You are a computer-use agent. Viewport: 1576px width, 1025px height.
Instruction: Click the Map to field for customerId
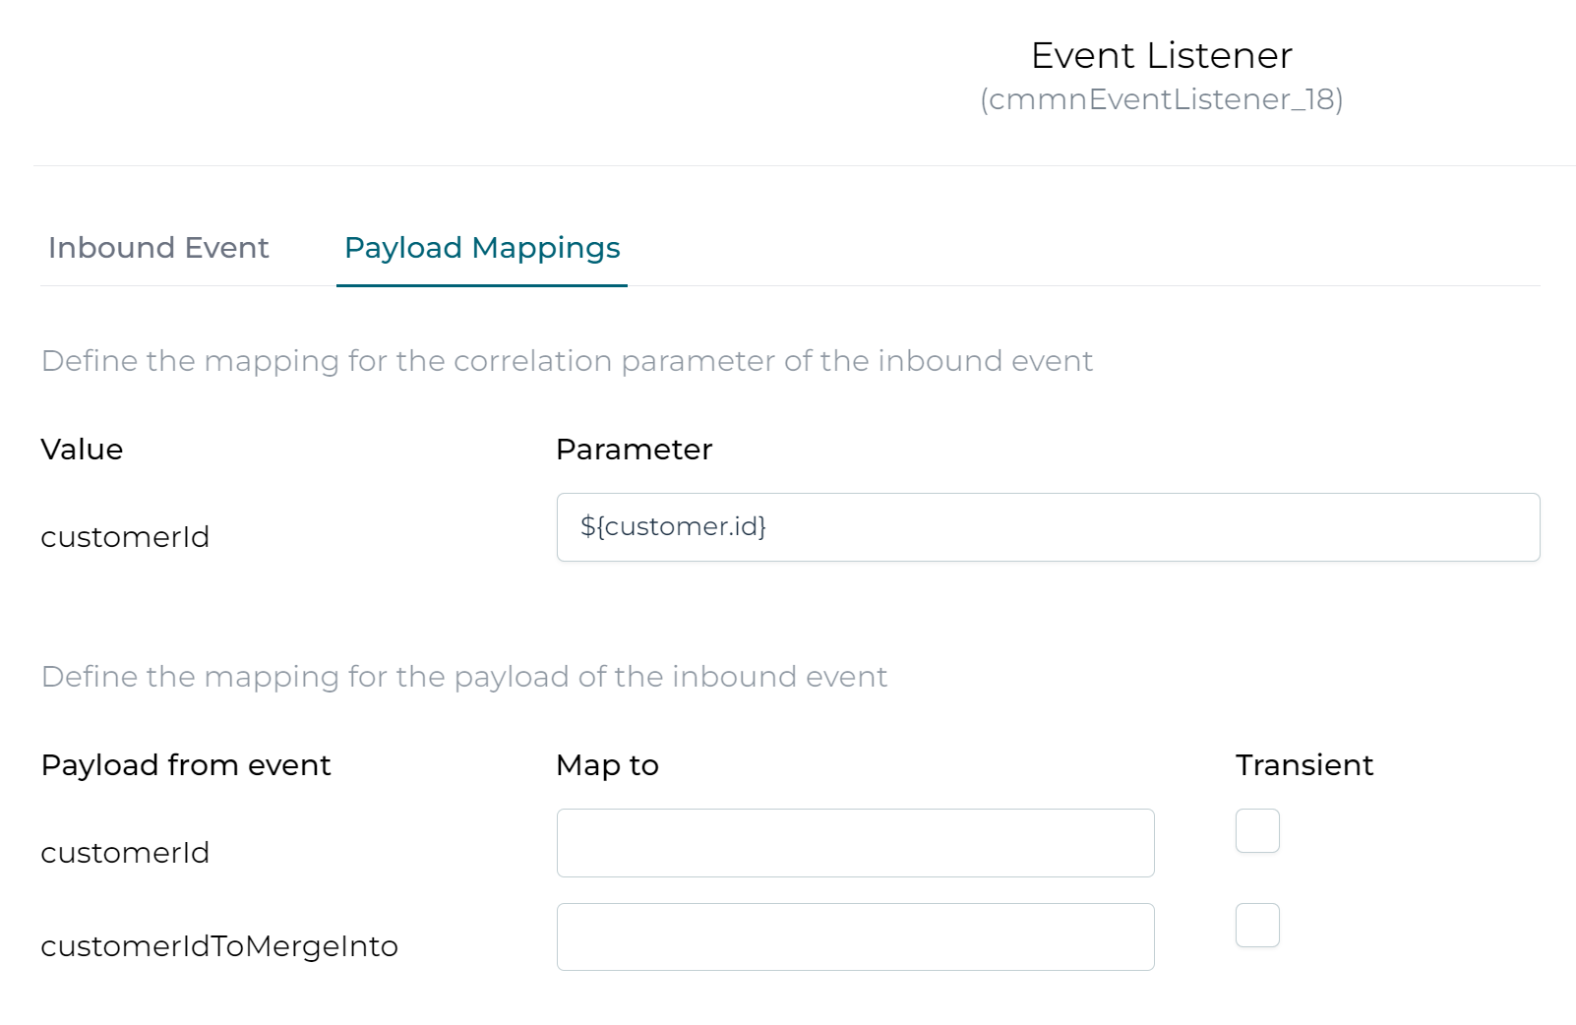pyautogui.click(x=855, y=843)
